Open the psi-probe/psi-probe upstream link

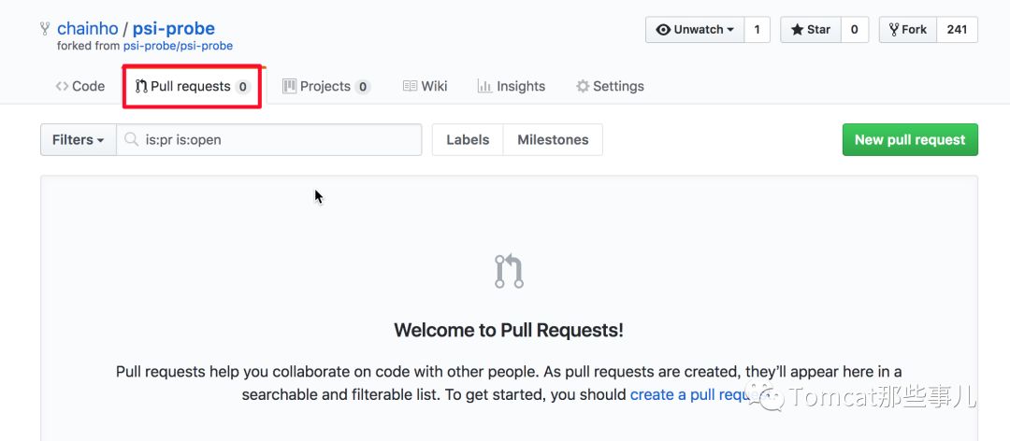tap(178, 46)
